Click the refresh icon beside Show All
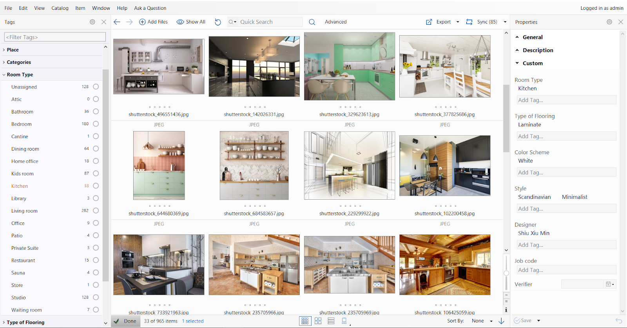This screenshot has height=328, width=627. tap(218, 22)
